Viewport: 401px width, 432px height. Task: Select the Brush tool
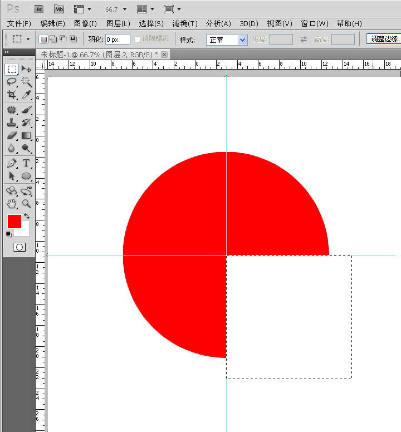(26, 110)
